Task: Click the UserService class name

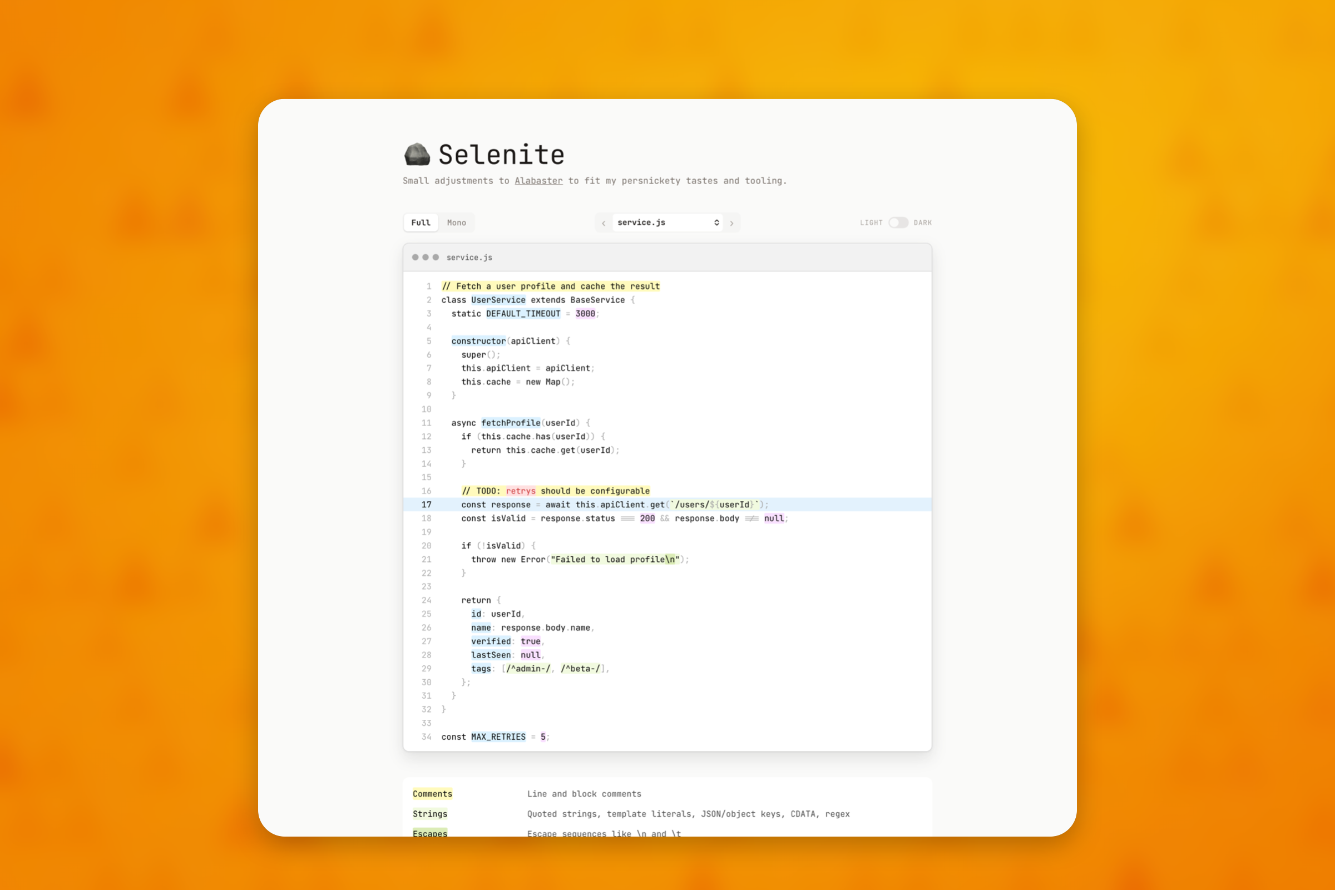Action: pos(498,300)
